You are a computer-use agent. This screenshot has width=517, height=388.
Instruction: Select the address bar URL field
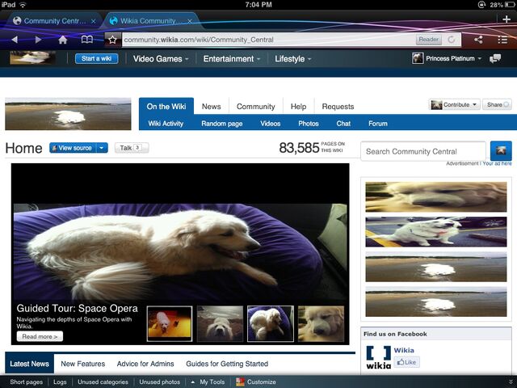click(267, 40)
